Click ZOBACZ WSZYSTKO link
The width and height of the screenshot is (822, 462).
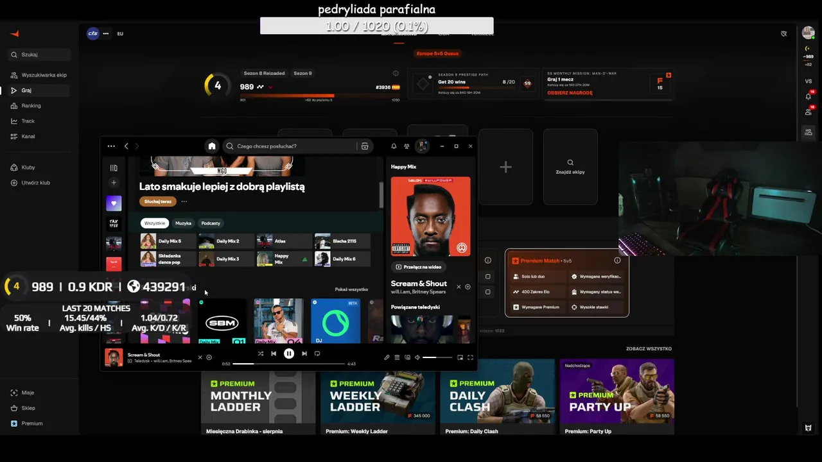click(649, 349)
